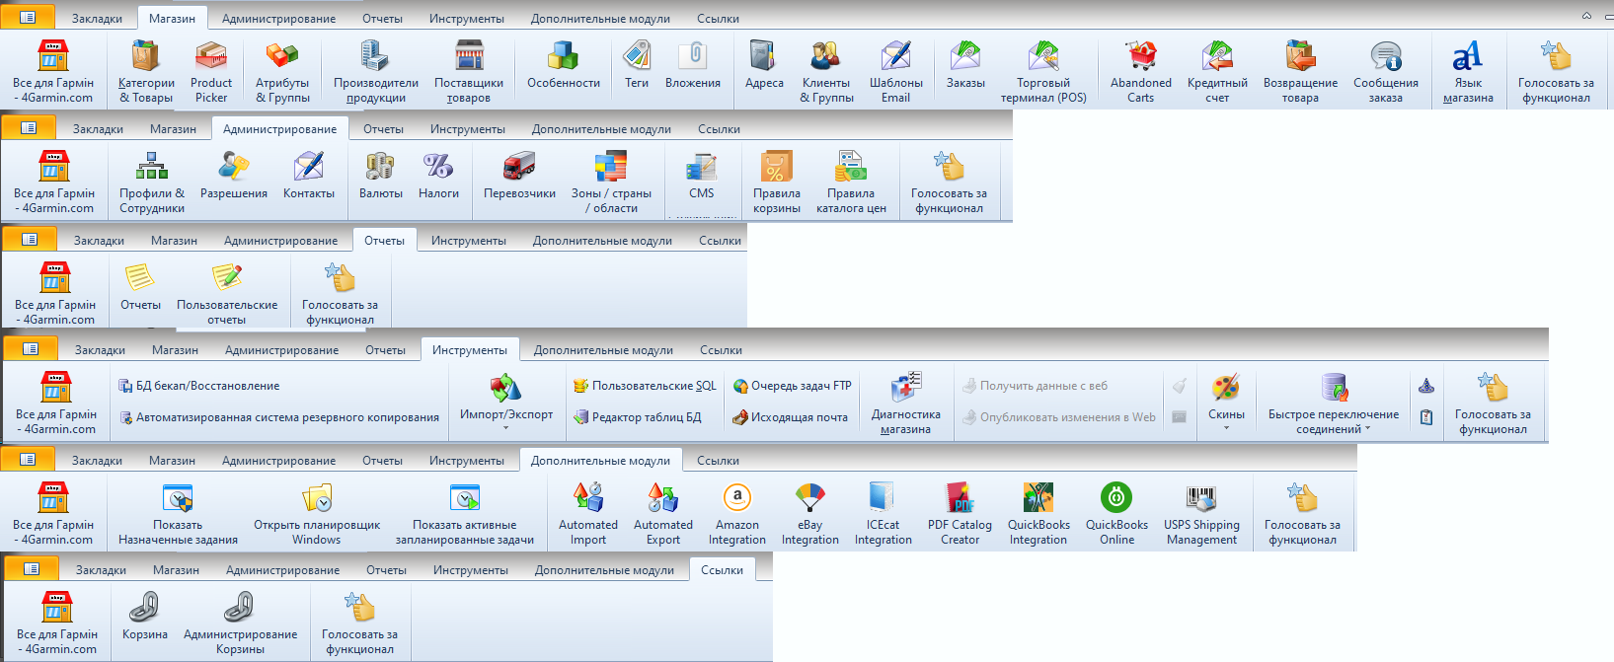Run Диагностика магазина
1614x662 pixels.
tap(906, 403)
